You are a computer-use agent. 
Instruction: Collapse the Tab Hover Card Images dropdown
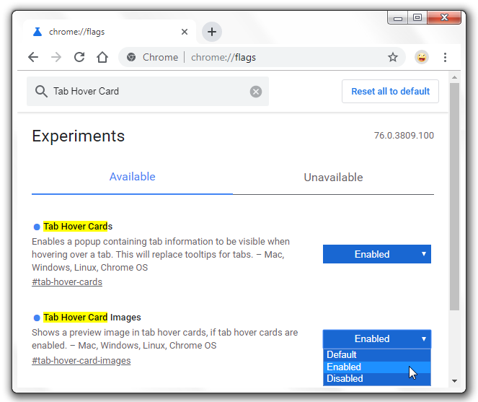pos(377,338)
